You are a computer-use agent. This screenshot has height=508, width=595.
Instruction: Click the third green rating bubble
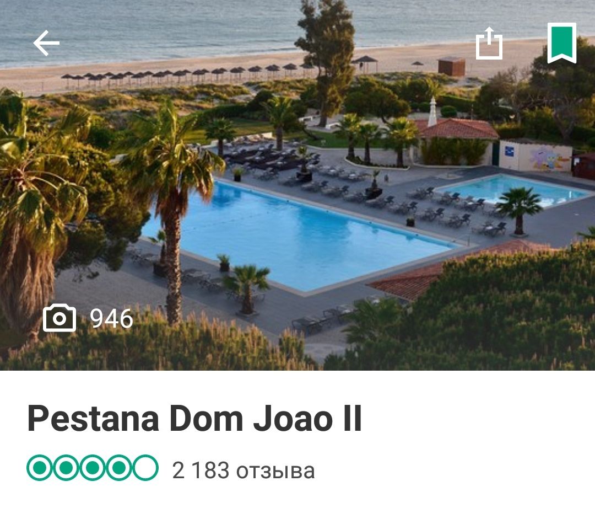pyautogui.click(x=93, y=468)
